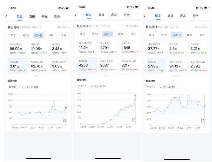Tap the signal bars icon on 17:36 screen

[128, 7]
